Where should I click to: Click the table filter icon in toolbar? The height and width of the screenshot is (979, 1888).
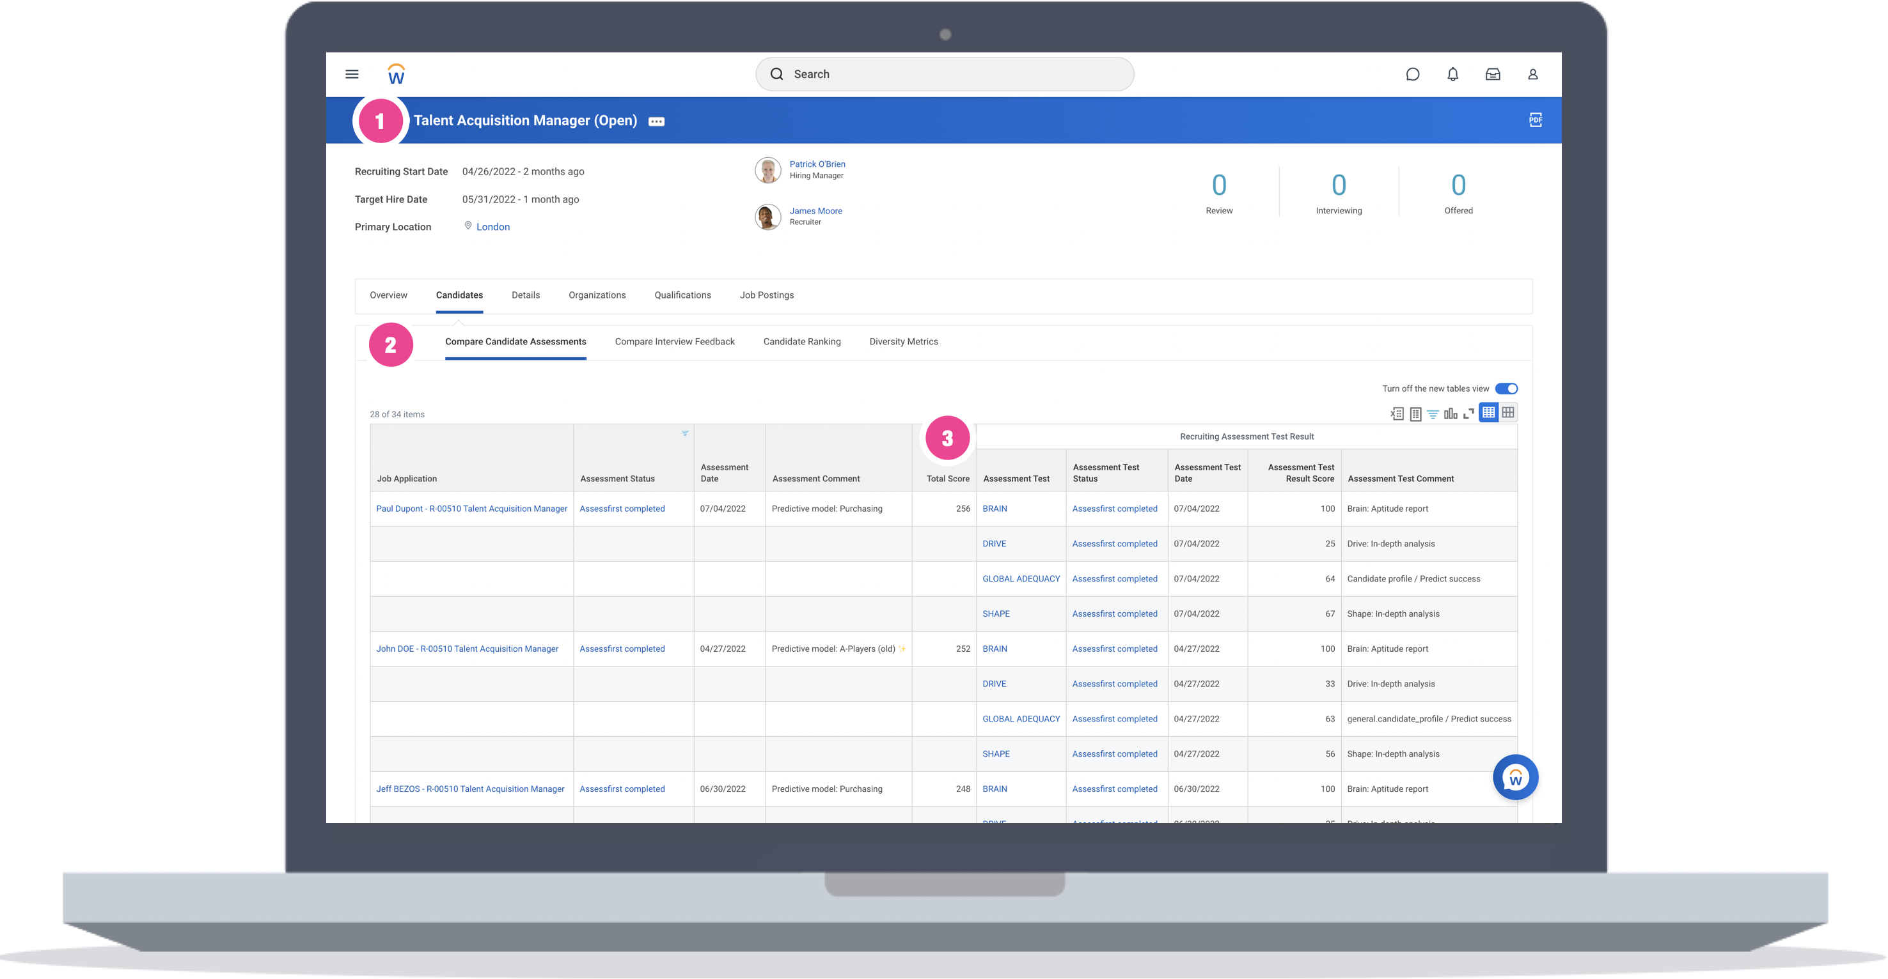[x=1433, y=413]
